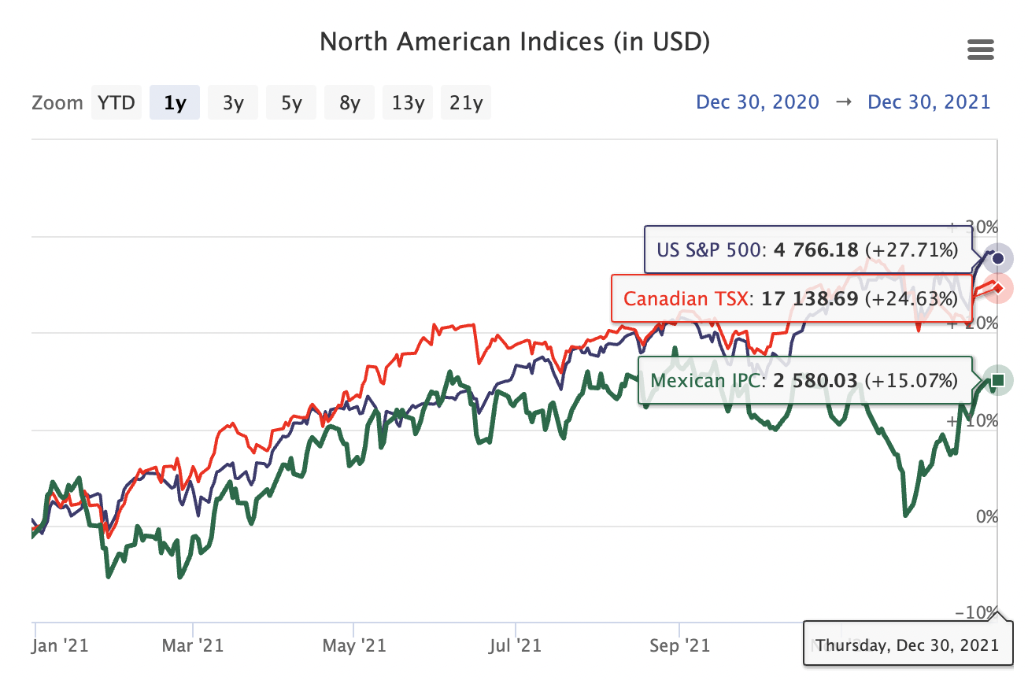Set zoom range to 13y
1028x680 pixels.
point(408,102)
